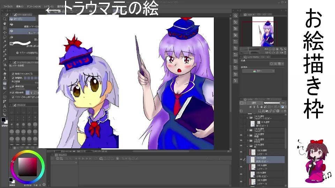Select the Lasso selection tool
The width and height of the screenshot is (335, 188).
pyautogui.click(x=5, y=37)
